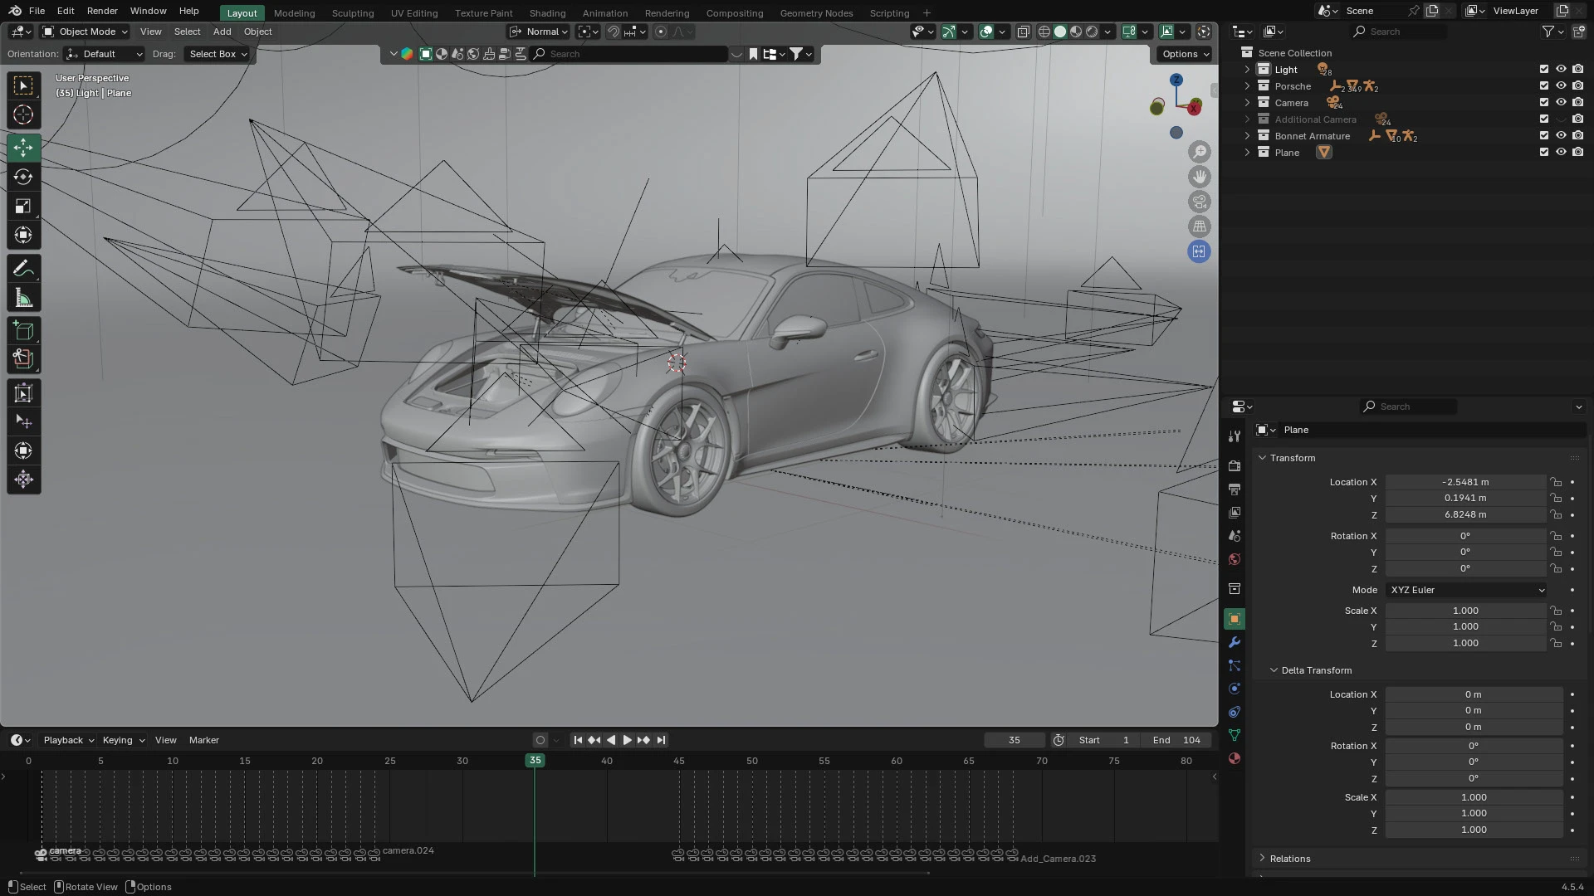This screenshot has height=896, width=1594.
Task: Set the Location X value of Plane
Action: [1465, 481]
